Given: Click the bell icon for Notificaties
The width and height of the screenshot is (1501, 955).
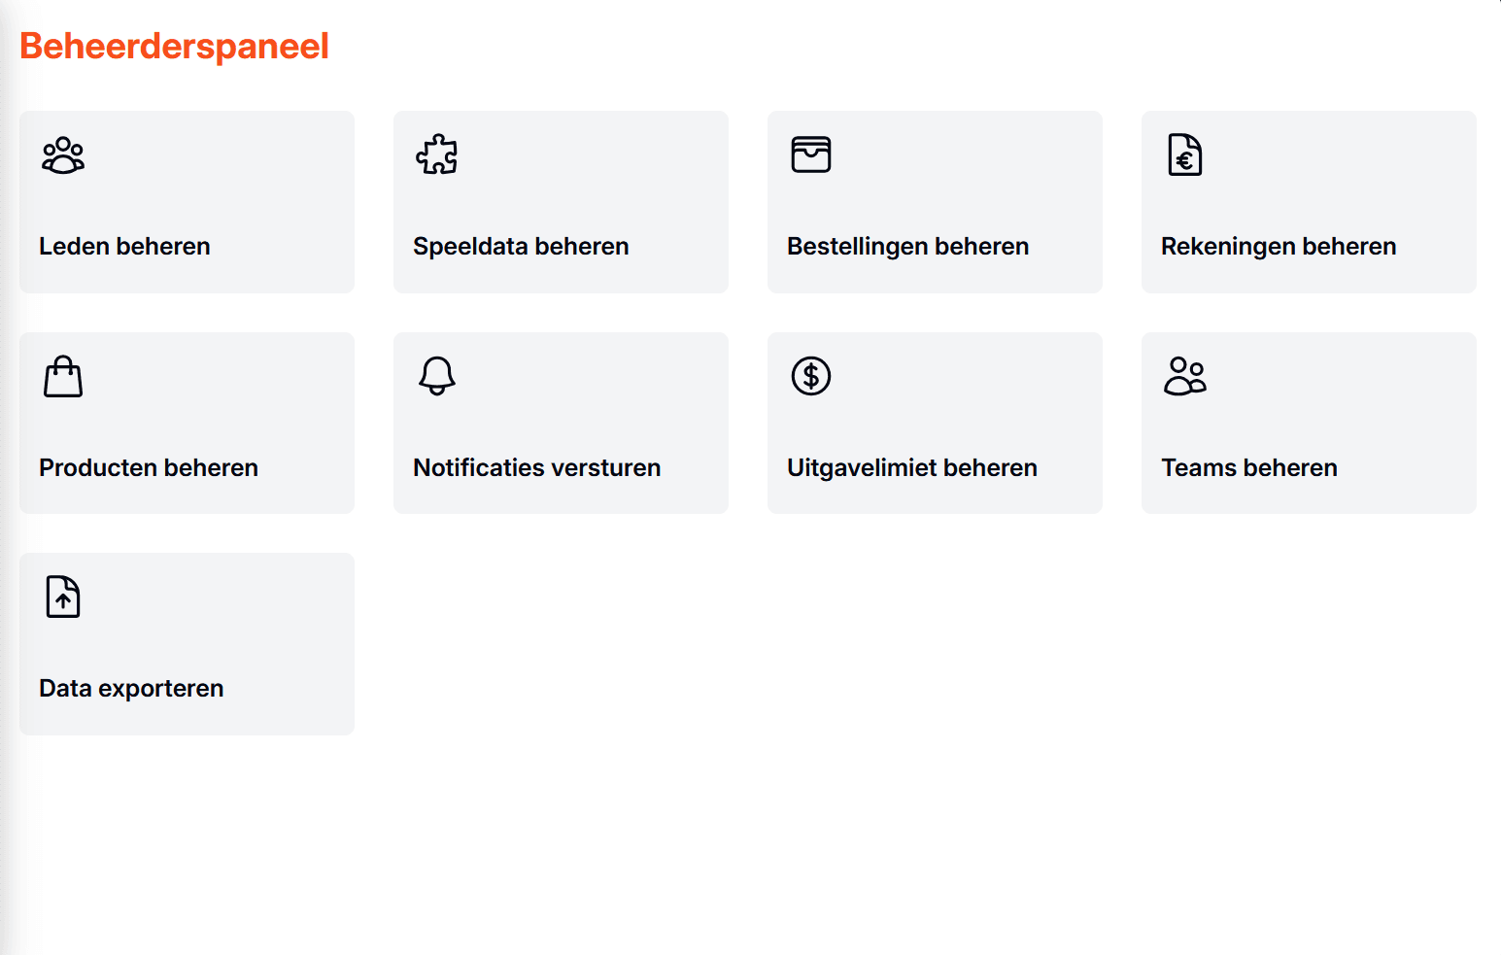Looking at the screenshot, I should click(x=437, y=376).
